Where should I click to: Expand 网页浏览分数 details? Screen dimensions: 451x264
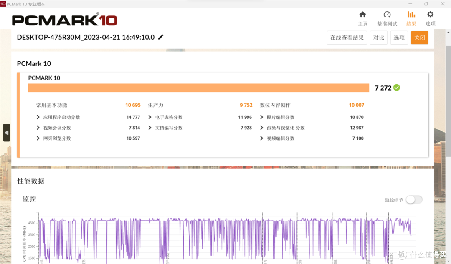click(38, 138)
